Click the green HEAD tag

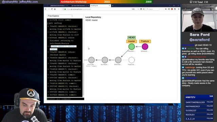[132, 38]
